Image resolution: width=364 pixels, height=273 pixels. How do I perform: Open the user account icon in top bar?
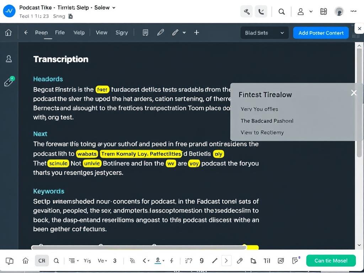click(x=301, y=11)
